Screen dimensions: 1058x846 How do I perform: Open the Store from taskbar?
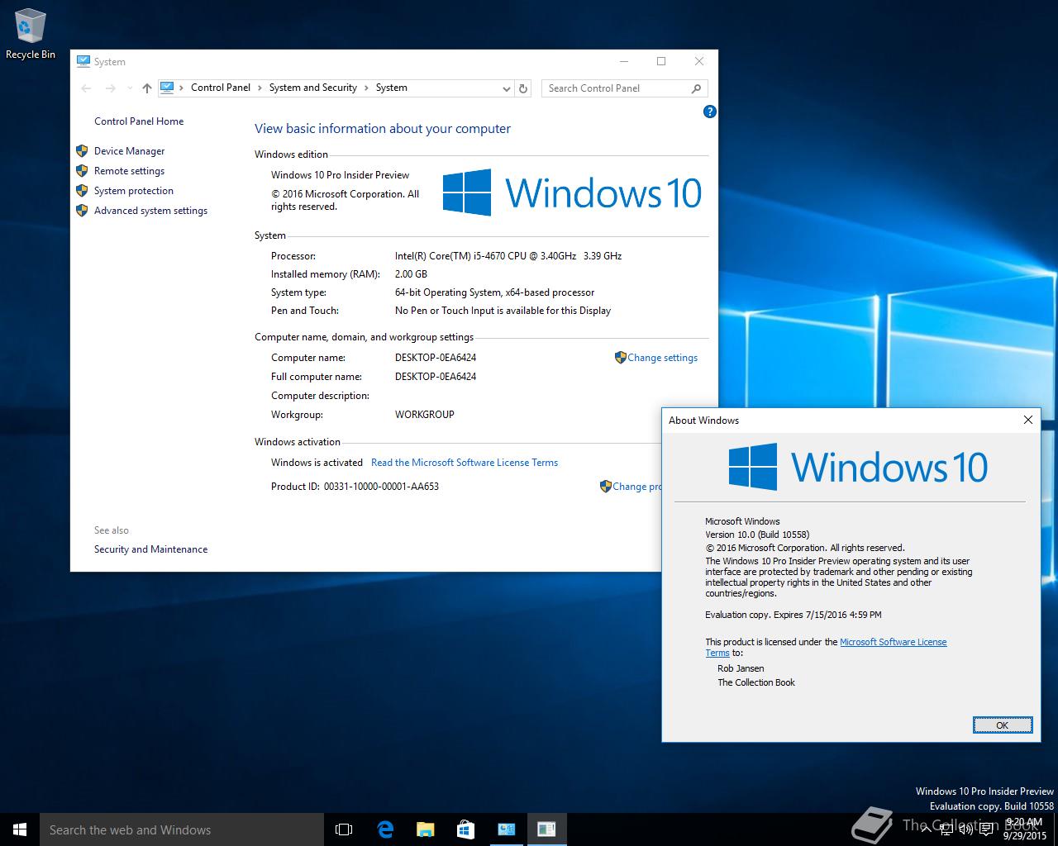point(465,829)
